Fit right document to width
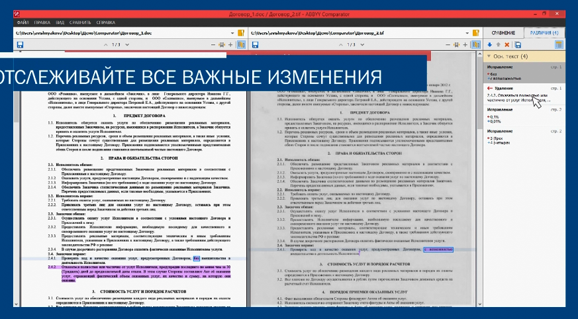578x319 pixels. pyautogui.click(x=457, y=44)
